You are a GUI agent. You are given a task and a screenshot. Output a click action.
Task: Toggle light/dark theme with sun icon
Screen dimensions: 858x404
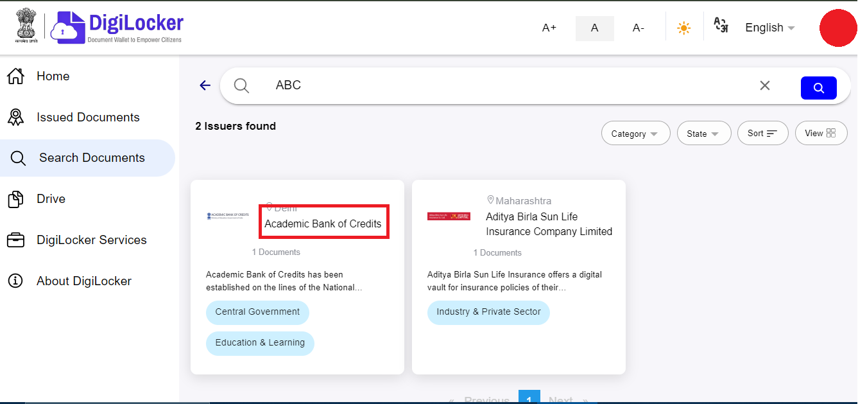[x=683, y=27]
